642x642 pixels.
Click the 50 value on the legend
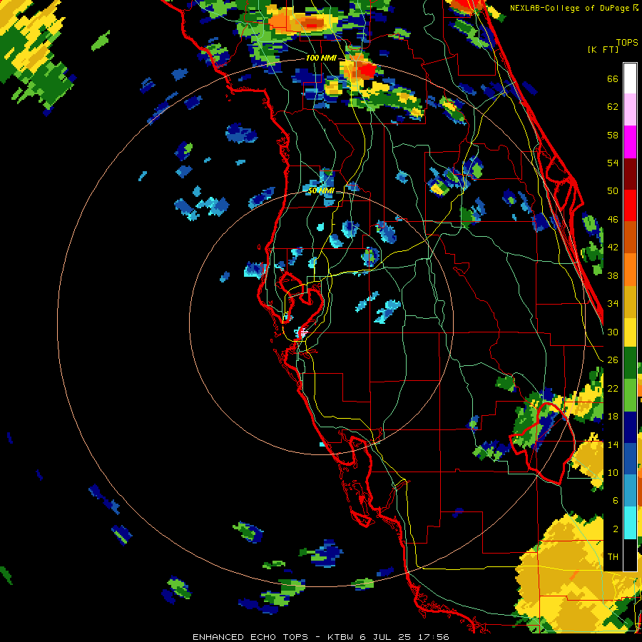tap(613, 191)
